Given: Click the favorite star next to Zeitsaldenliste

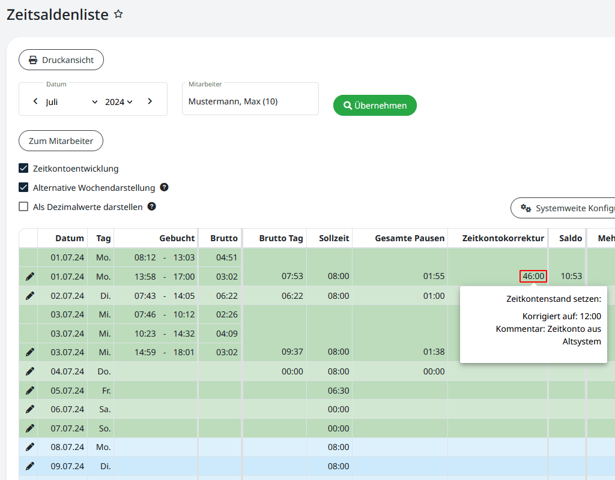Looking at the screenshot, I should click(118, 14).
